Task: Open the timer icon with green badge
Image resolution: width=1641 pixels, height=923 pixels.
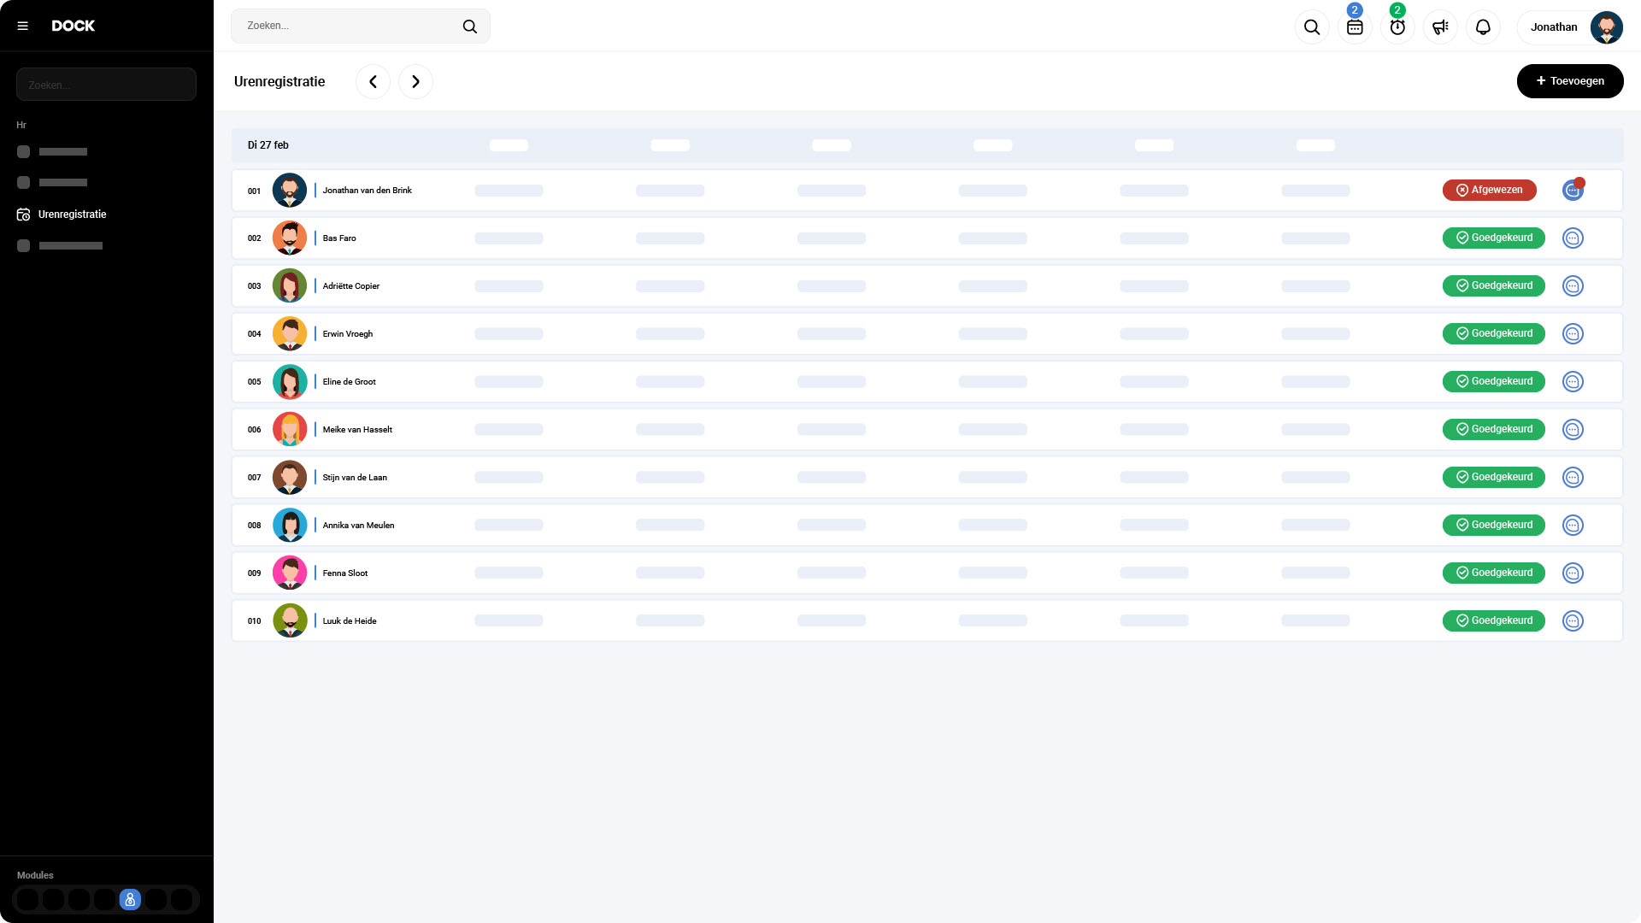Action: click(1397, 27)
